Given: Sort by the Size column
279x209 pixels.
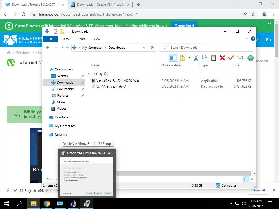Looking at the screenshot, I should (236, 65).
